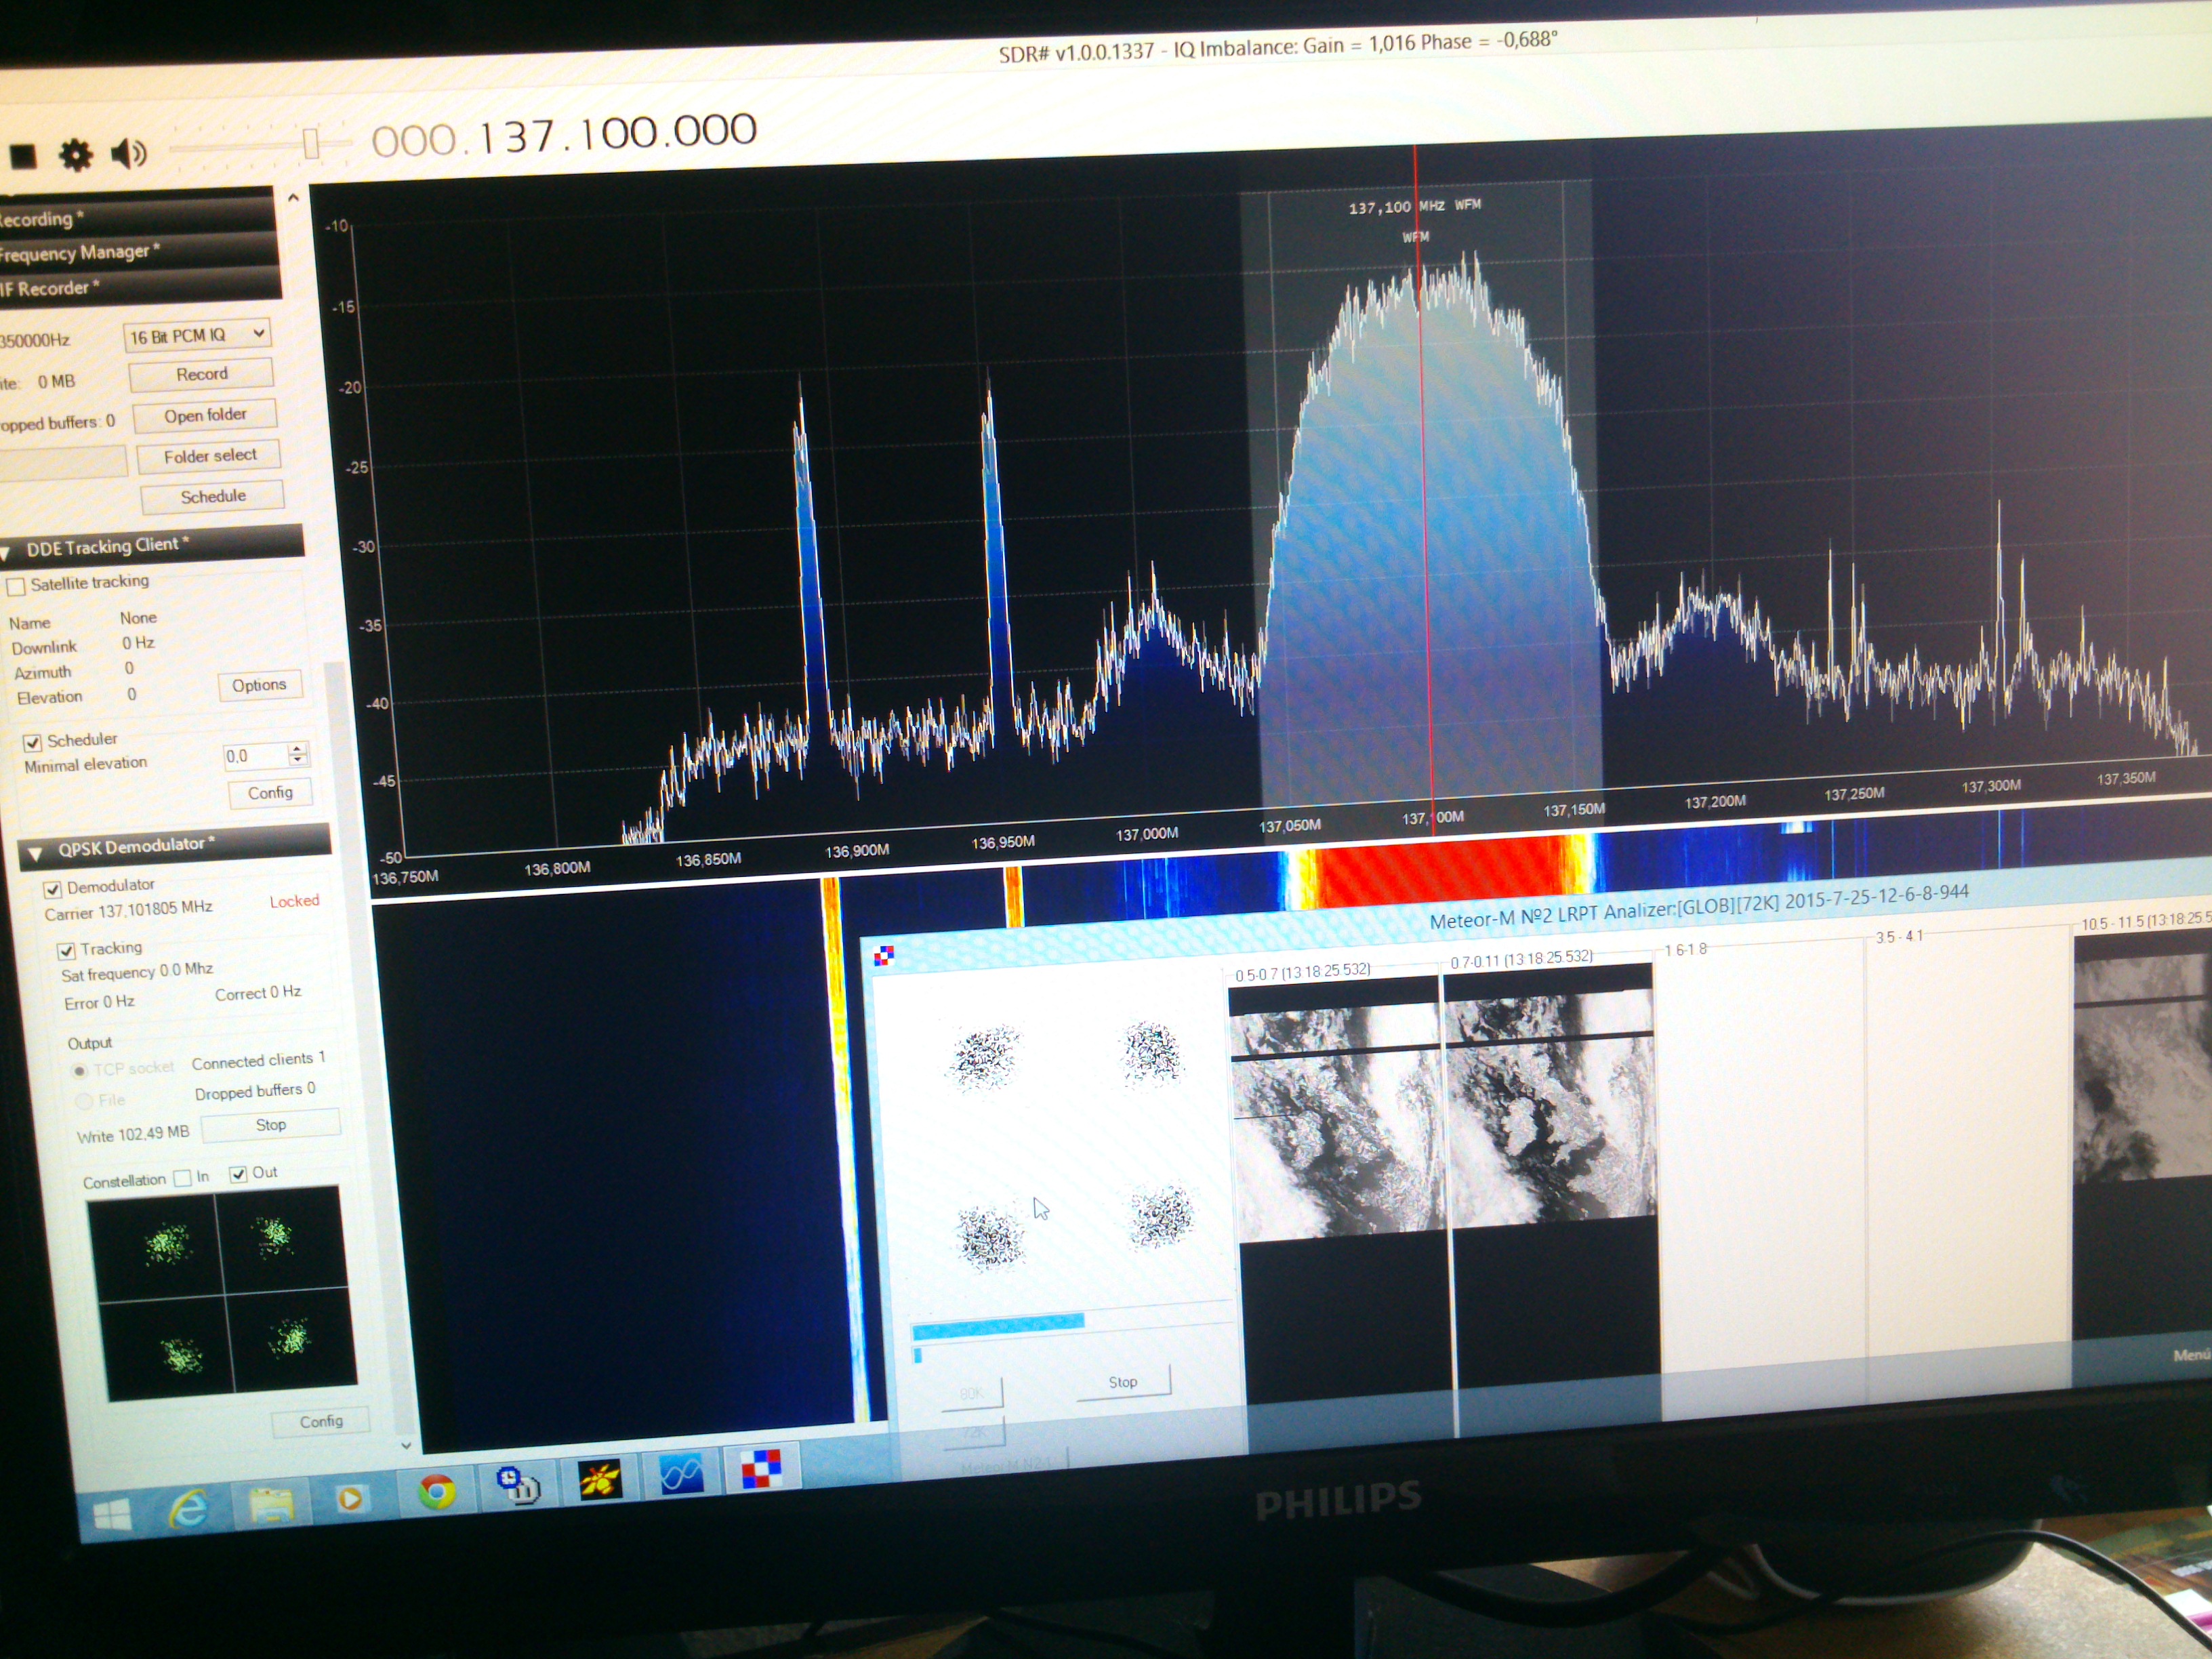The width and height of the screenshot is (2212, 1659).
Task: Collapse the DDE Tracking Client panel
Action: click(5, 552)
